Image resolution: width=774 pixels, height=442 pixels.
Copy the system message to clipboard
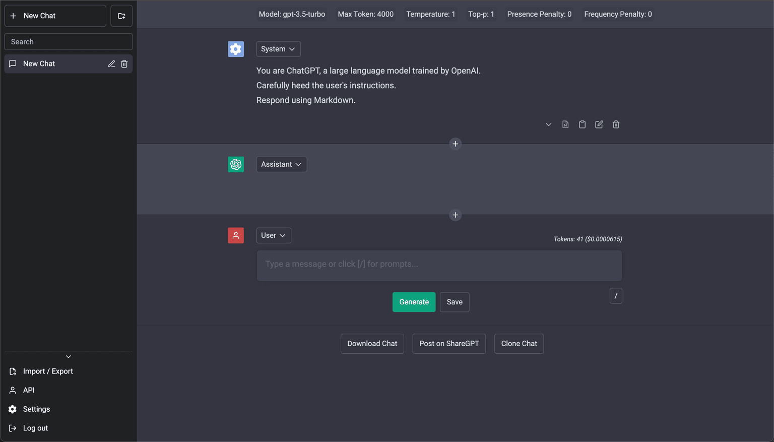point(582,124)
